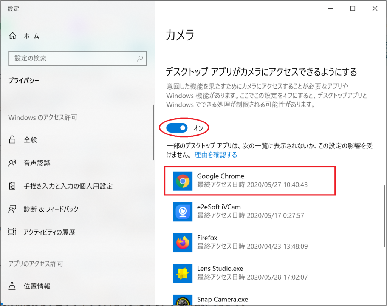Screen dimensions: 387x306
Task: Click the Google Chrome app icon
Action: 183,181
